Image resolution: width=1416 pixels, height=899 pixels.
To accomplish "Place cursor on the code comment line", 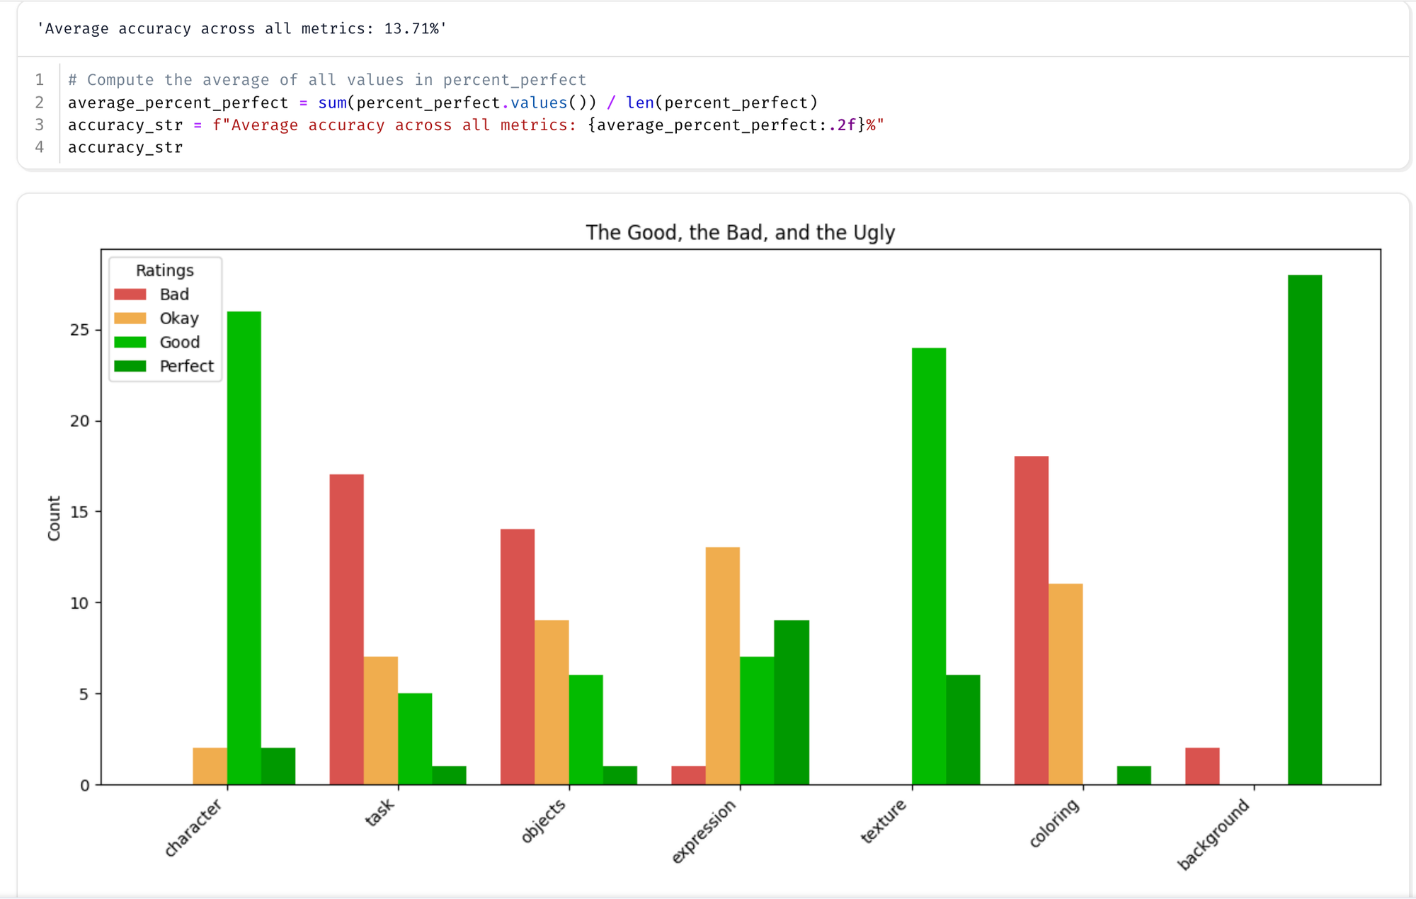I will click(327, 80).
